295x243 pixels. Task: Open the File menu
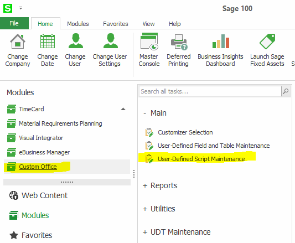click(14, 23)
